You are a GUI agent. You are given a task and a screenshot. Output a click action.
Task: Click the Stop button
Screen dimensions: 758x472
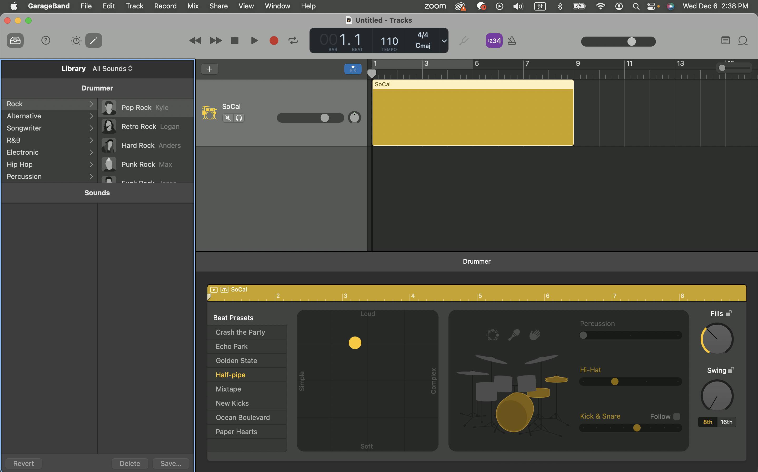coord(235,41)
